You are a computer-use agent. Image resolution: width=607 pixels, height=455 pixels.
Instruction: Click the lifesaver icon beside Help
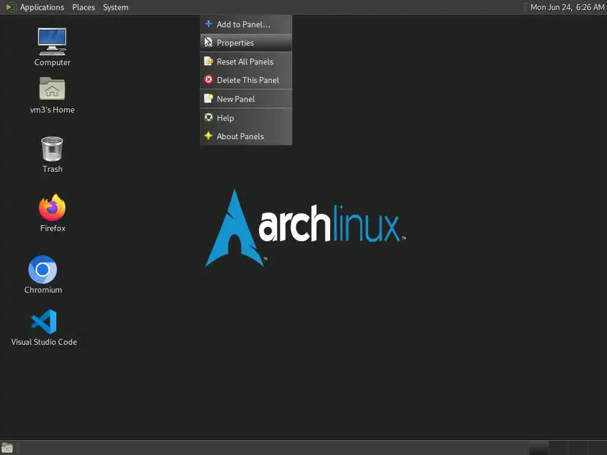click(208, 117)
